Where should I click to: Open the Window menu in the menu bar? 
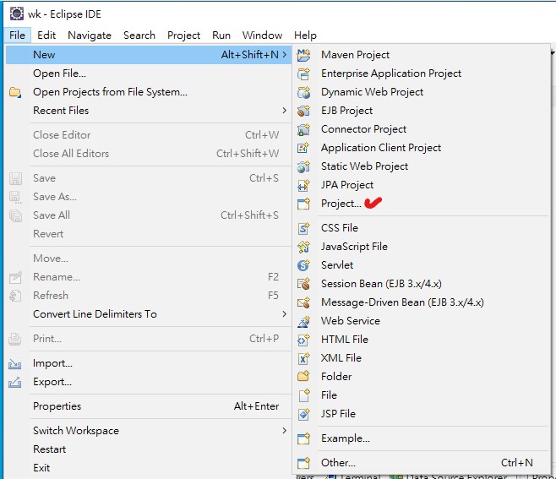click(262, 35)
